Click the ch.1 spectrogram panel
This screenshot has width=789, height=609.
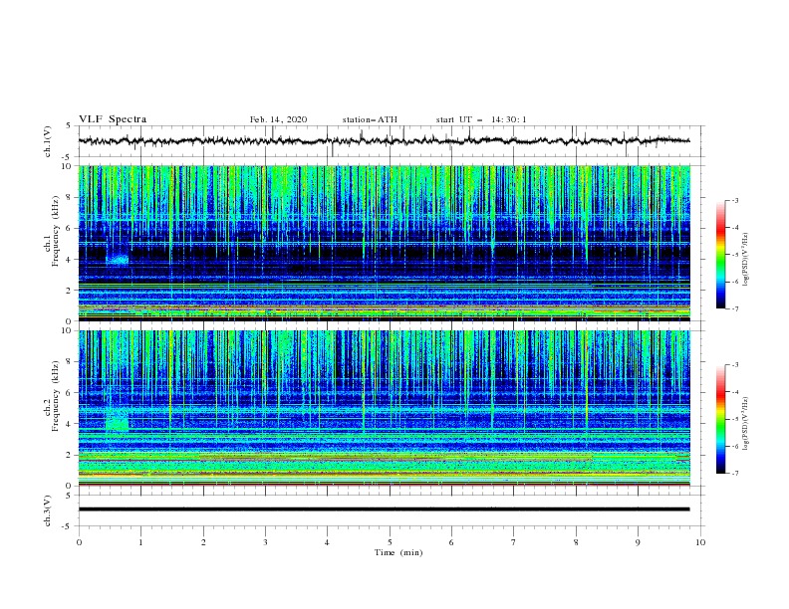(384, 243)
